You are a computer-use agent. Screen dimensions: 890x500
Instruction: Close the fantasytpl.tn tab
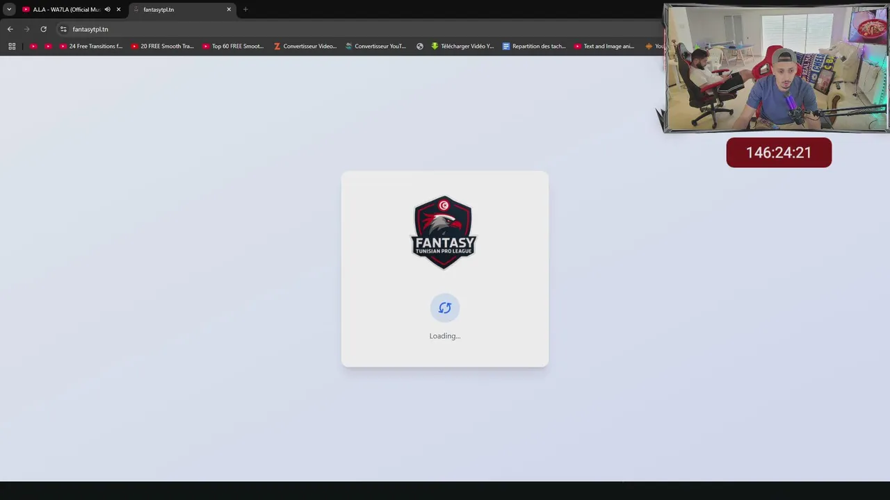229,10
